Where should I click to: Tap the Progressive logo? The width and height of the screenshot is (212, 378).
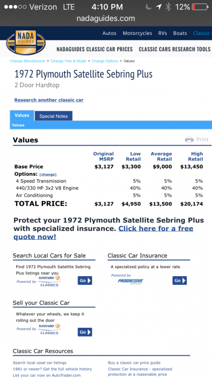[131, 281]
